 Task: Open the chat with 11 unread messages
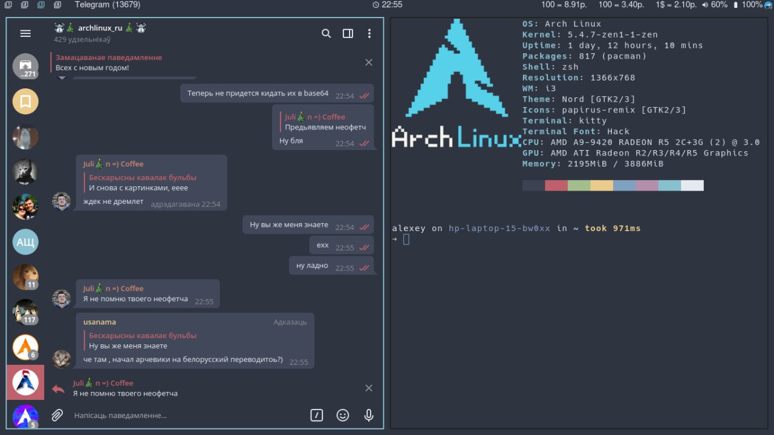(25, 277)
